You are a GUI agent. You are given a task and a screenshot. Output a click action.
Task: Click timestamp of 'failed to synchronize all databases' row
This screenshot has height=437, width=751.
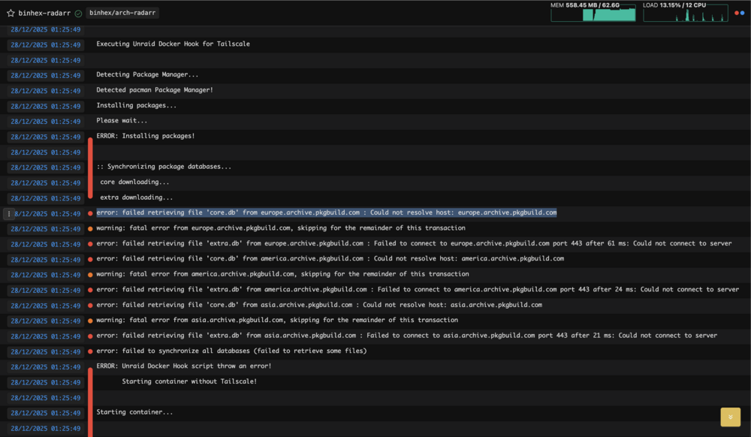(x=46, y=352)
